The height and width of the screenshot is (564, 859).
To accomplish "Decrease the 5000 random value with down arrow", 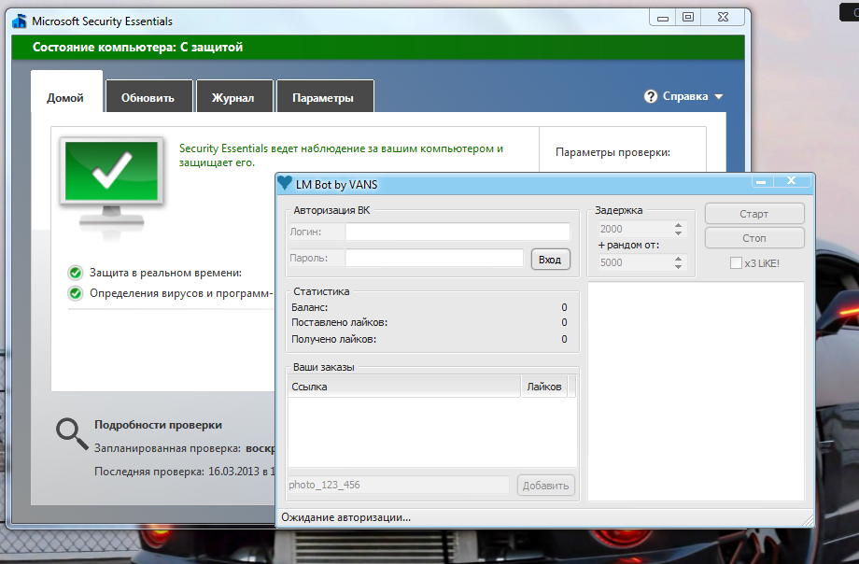I will [678, 267].
